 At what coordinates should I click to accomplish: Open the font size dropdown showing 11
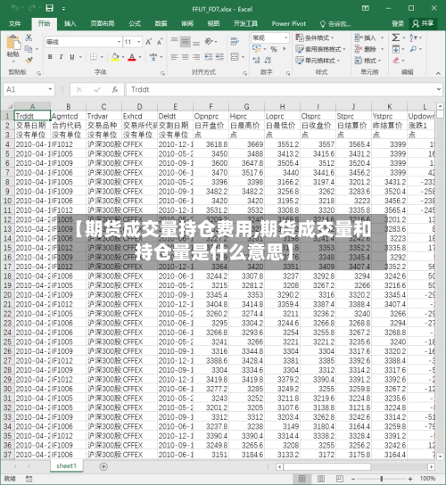point(139,42)
